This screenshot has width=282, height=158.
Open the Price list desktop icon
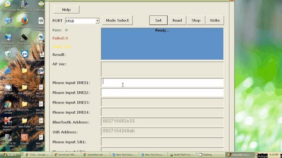[25, 139]
